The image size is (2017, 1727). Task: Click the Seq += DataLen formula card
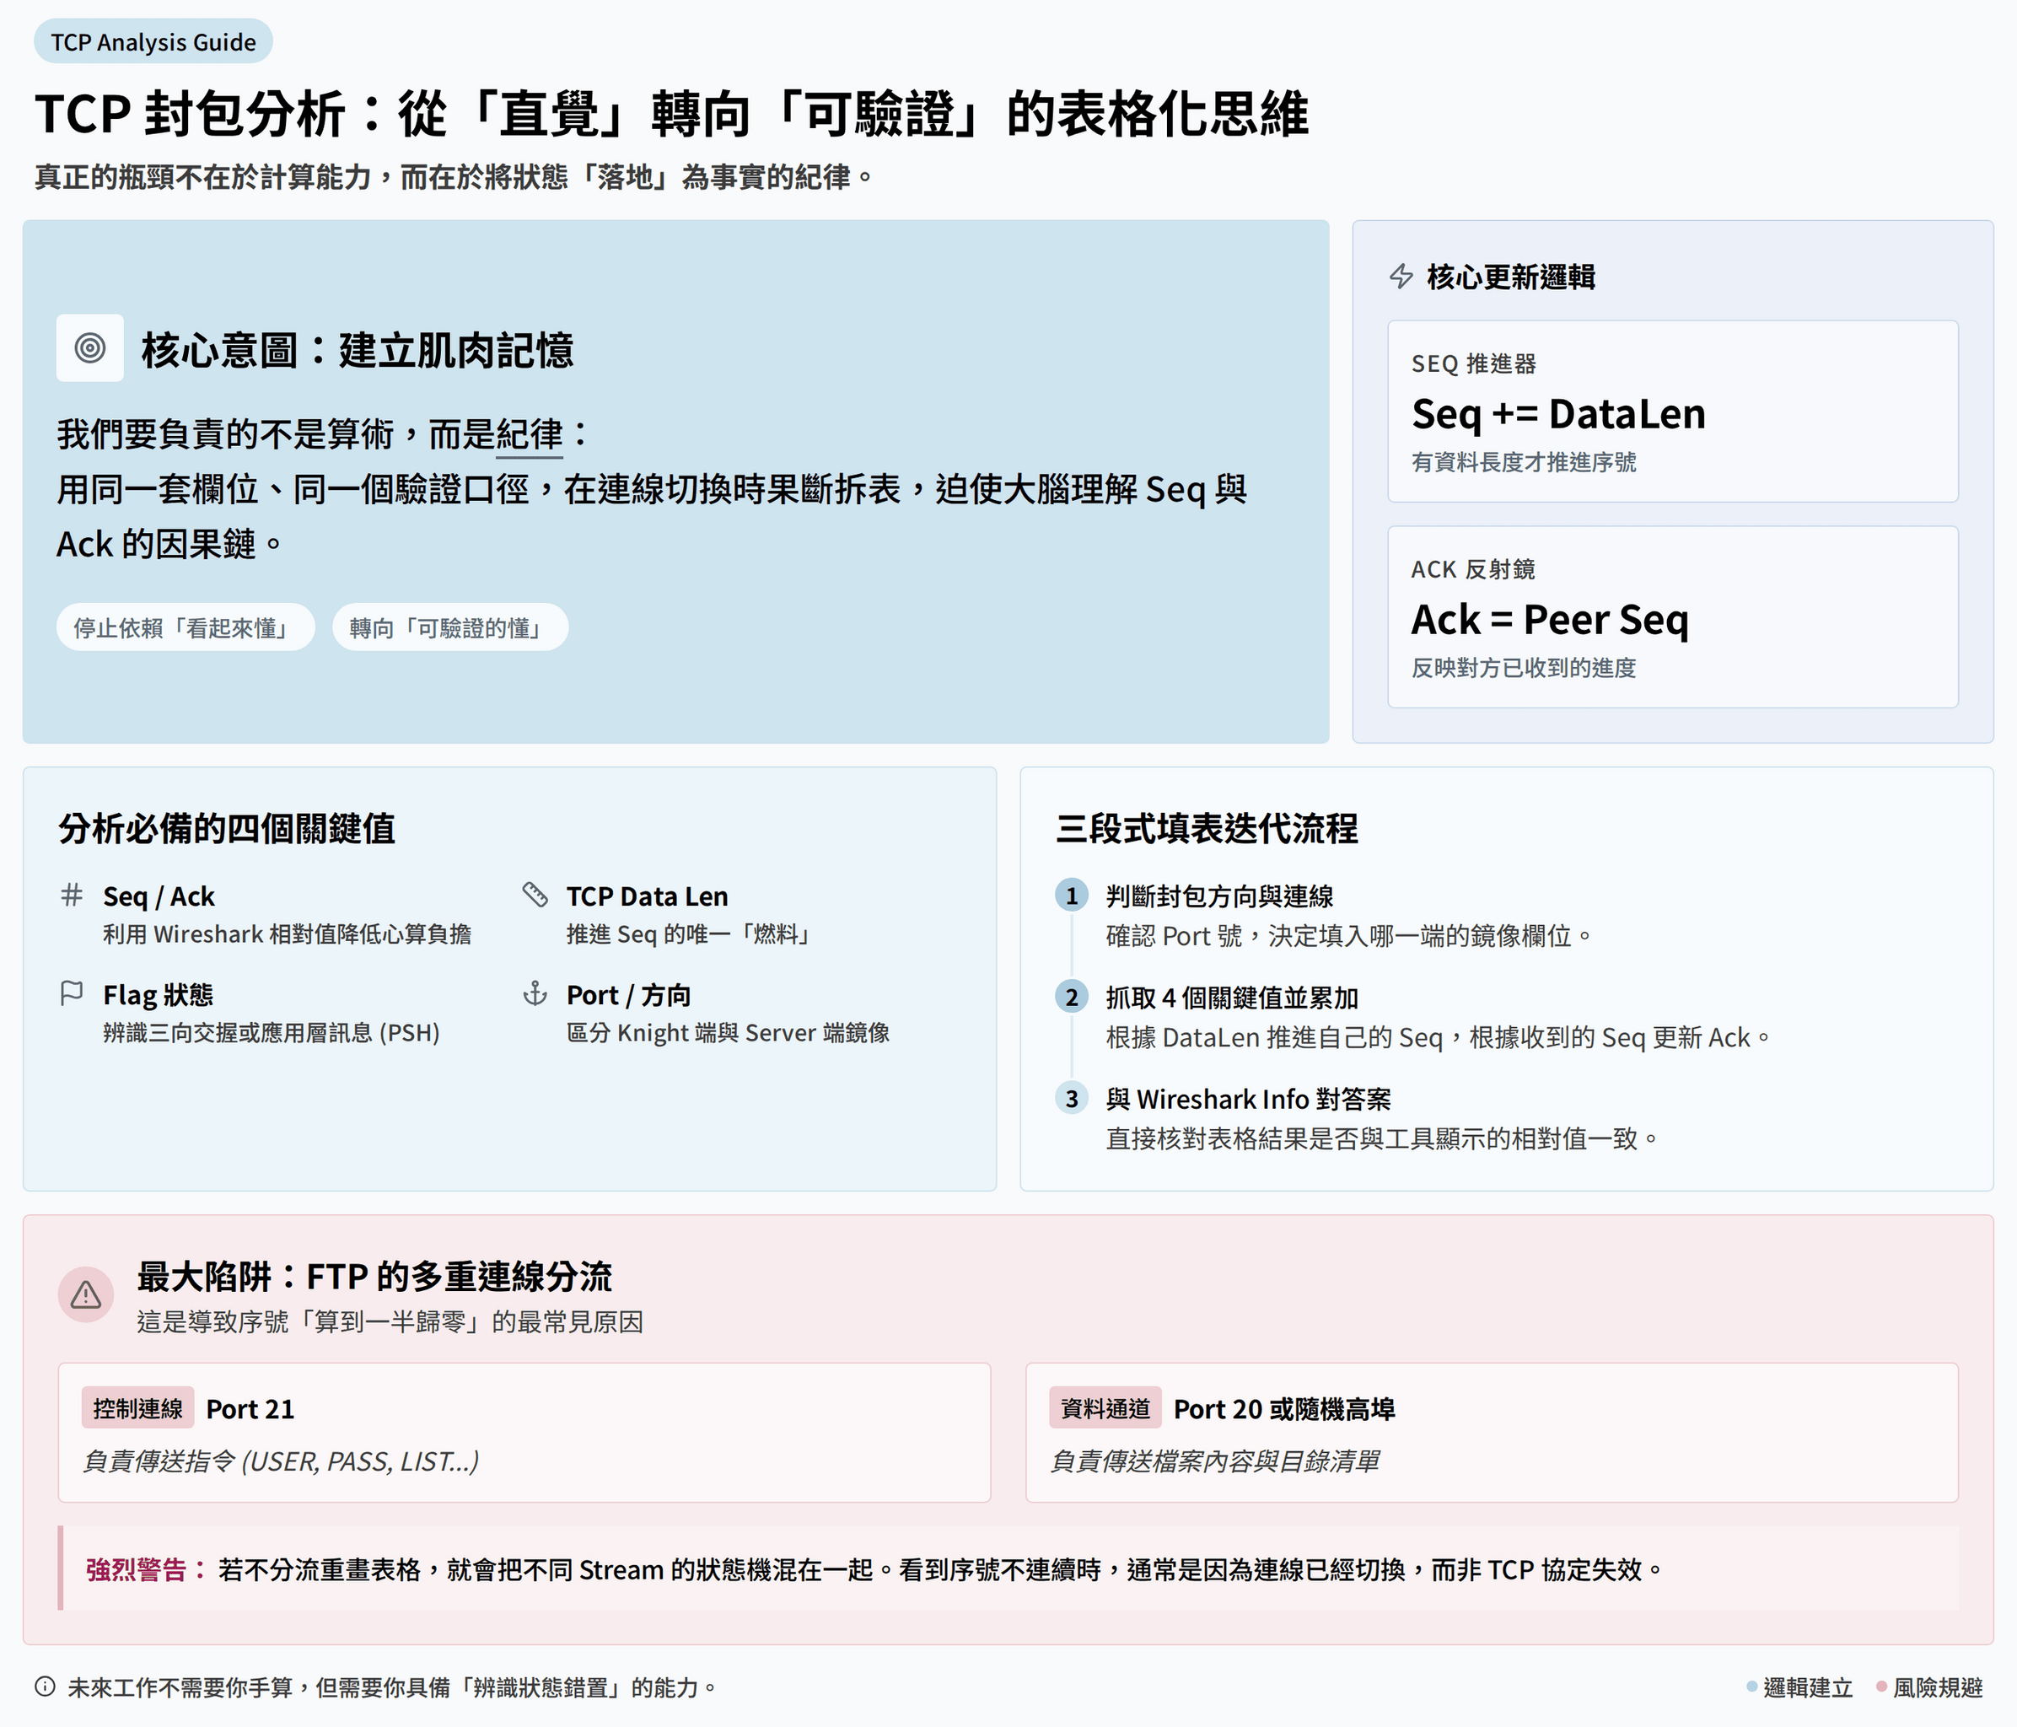click(1671, 411)
